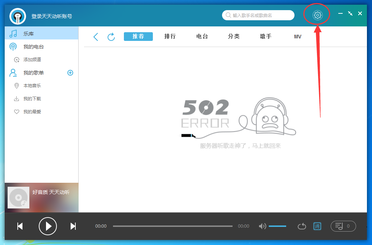
Task: Open the MV tab
Action: tap(297, 37)
